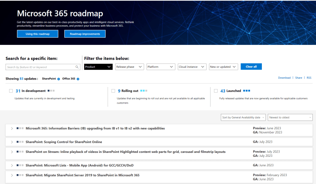This screenshot has width=316, height=184.
Task: Click the 83 updates count
Action: click(x=21, y=79)
